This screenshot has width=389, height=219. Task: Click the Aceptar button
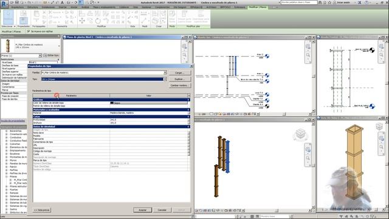[x=142, y=210]
